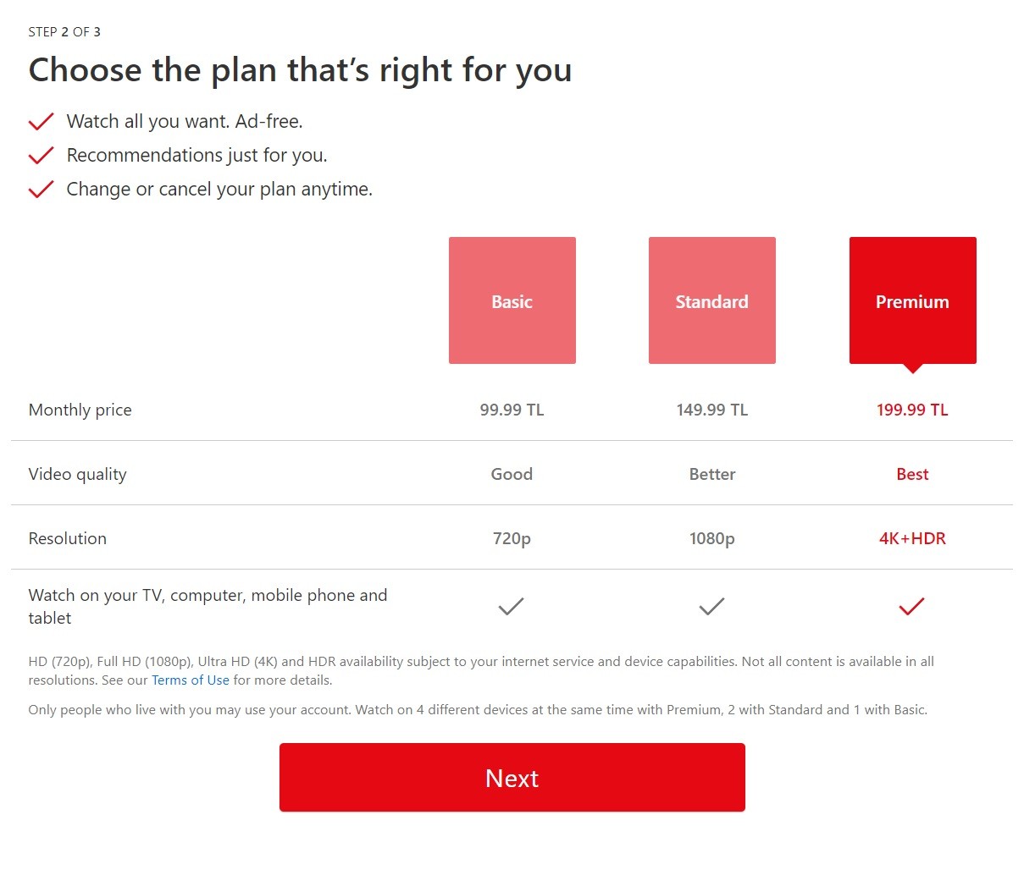This screenshot has width=1024, height=870.
Task: Click the 'Best' video quality label
Action: click(x=912, y=475)
